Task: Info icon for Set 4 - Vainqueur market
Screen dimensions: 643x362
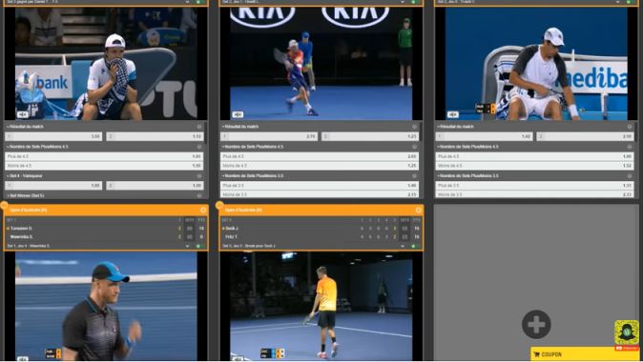Action: click(x=199, y=175)
